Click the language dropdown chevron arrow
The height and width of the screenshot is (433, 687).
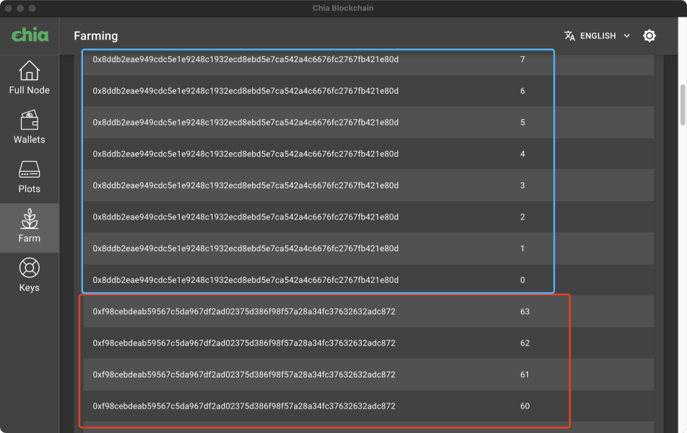coord(626,36)
